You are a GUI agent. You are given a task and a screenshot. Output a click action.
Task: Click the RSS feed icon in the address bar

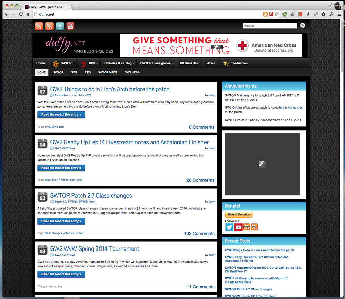[x=265, y=14]
